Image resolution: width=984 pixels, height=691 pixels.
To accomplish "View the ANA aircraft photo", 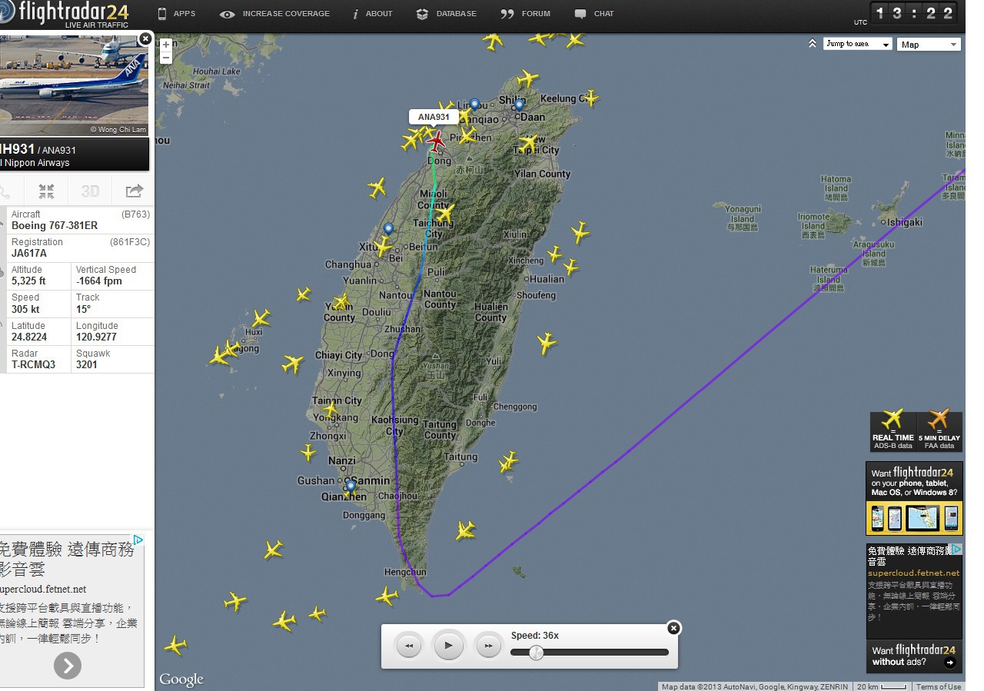I will point(74,85).
